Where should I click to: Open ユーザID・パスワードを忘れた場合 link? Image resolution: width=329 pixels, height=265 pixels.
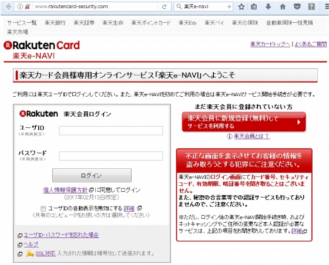(x=61, y=235)
